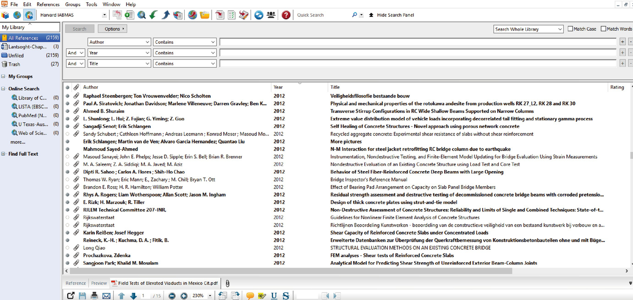
Task: Click the blue Sync Library icon
Action: 259,15
